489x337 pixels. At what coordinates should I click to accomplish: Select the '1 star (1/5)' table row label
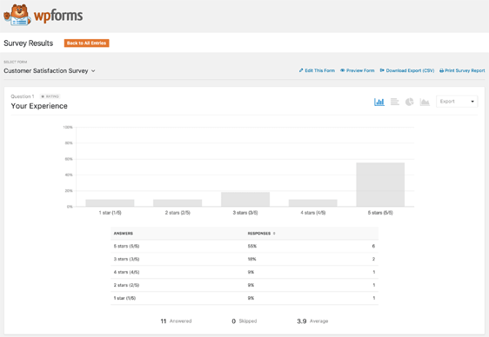pos(124,298)
